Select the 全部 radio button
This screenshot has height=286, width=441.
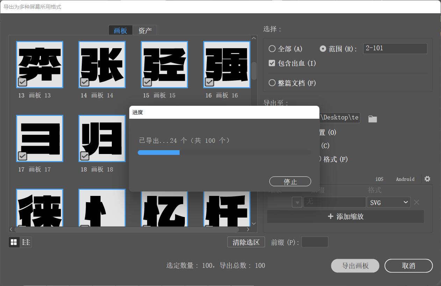pos(272,49)
